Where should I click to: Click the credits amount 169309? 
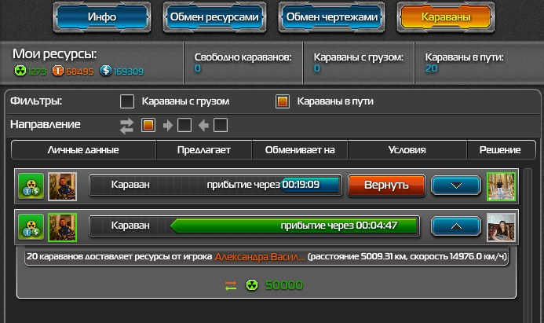pyautogui.click(x=129, y=72)
